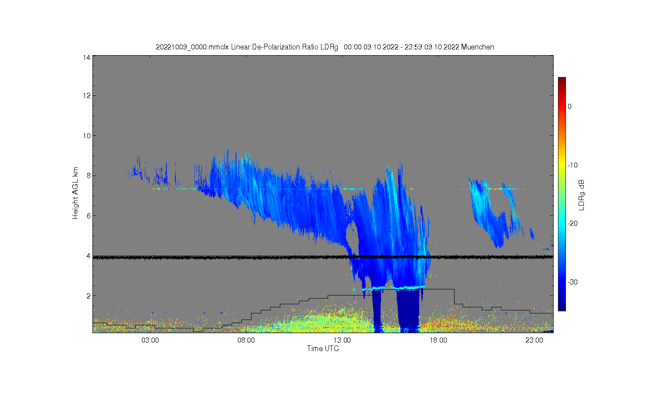657x394 pixels.
Task: Click the 'Height AGL km' y-axis label
Action: [x=75, y=193]
